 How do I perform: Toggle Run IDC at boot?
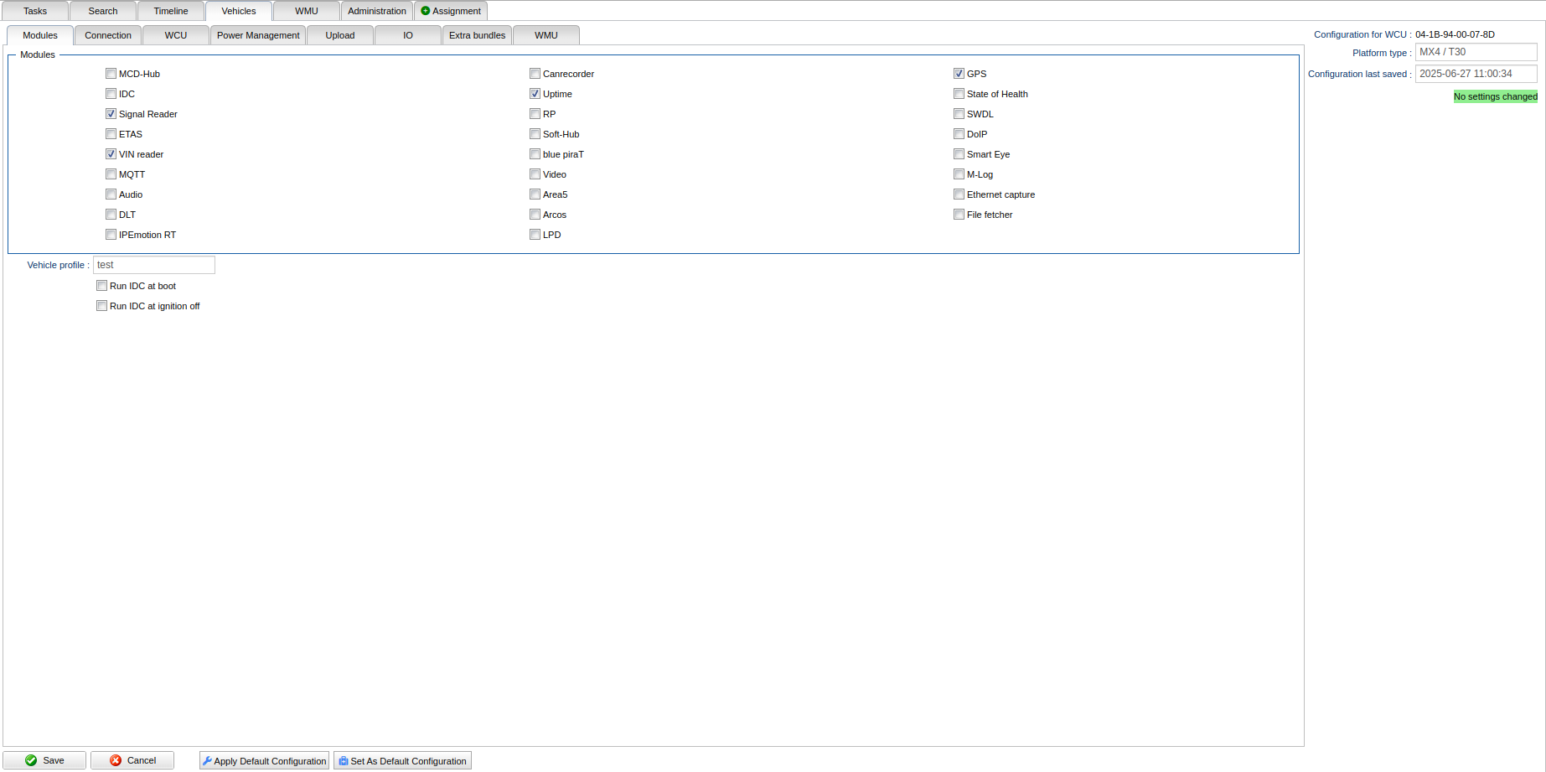[101, 286]
